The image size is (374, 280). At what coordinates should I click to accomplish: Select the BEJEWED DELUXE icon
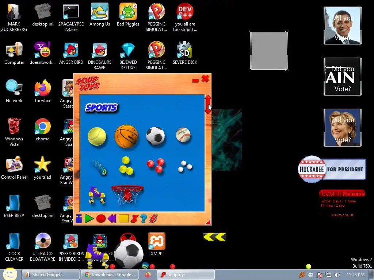point(128,55)
